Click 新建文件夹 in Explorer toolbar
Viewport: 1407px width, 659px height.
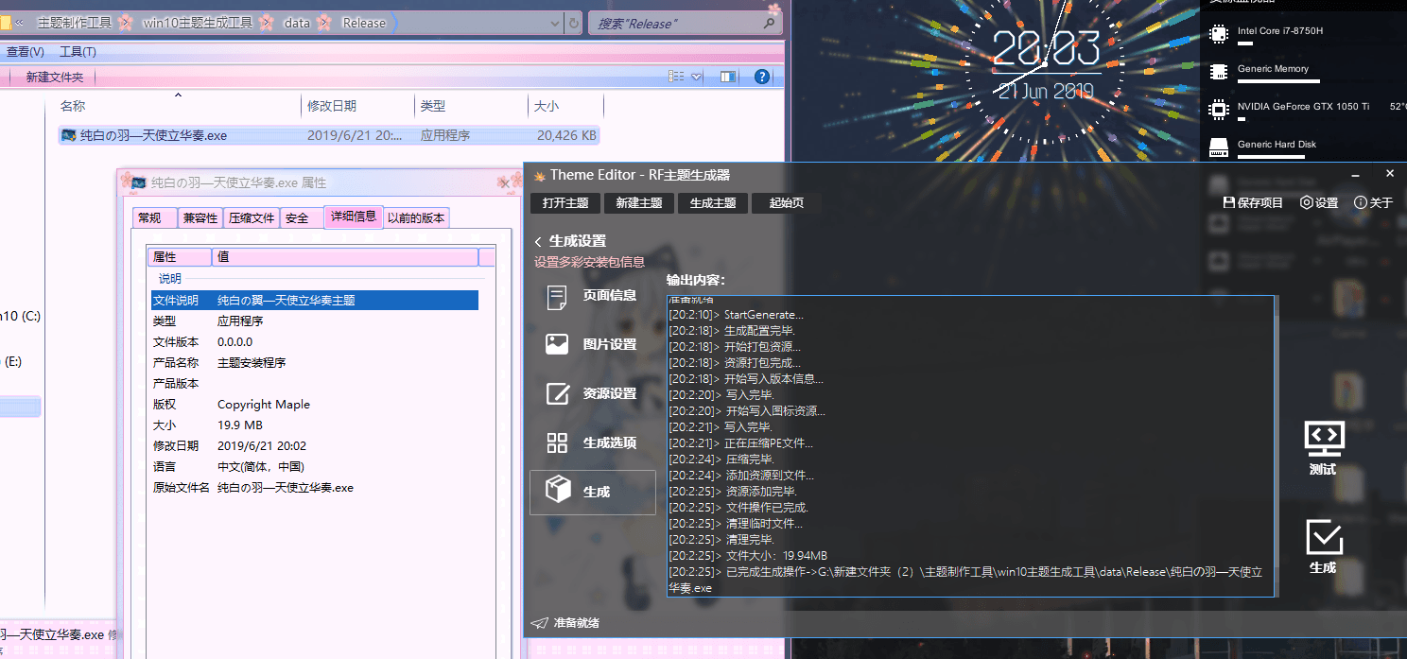coord(55,78)
